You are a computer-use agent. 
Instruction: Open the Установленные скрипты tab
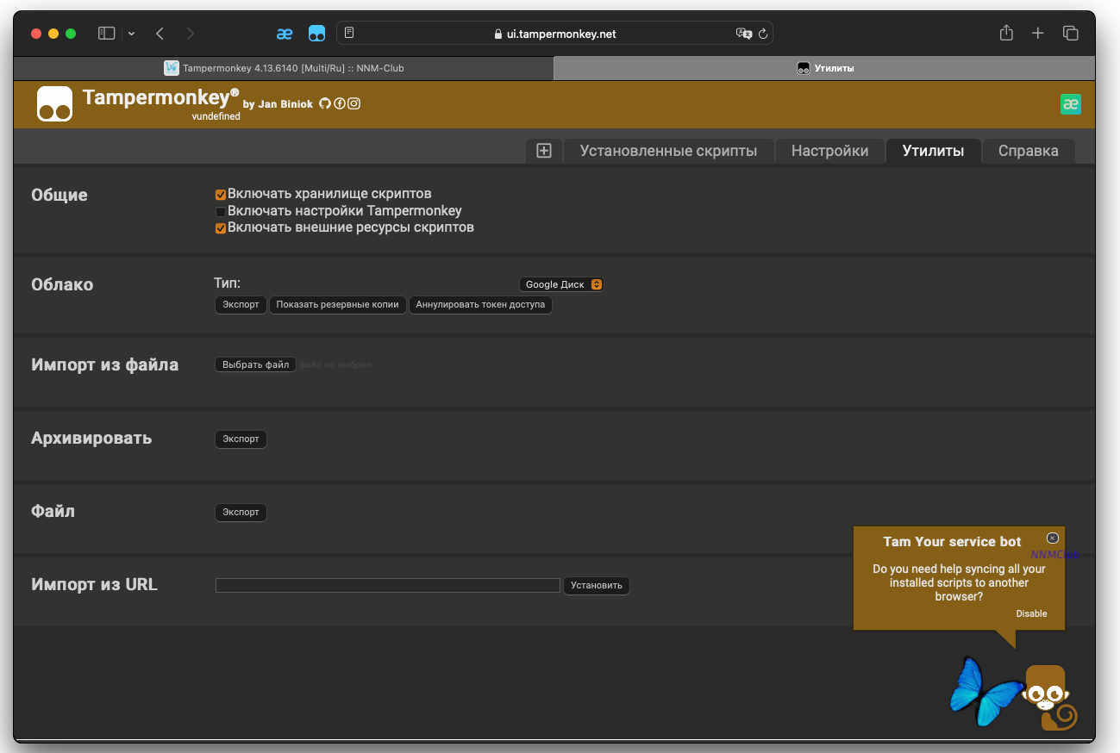click(668, 151)
